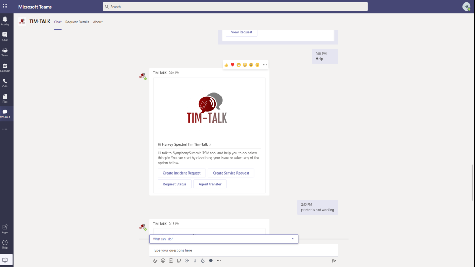Open Activity in the left rail
The width and height of the screenshot is (475, 267).
click(x=5, y=21)
